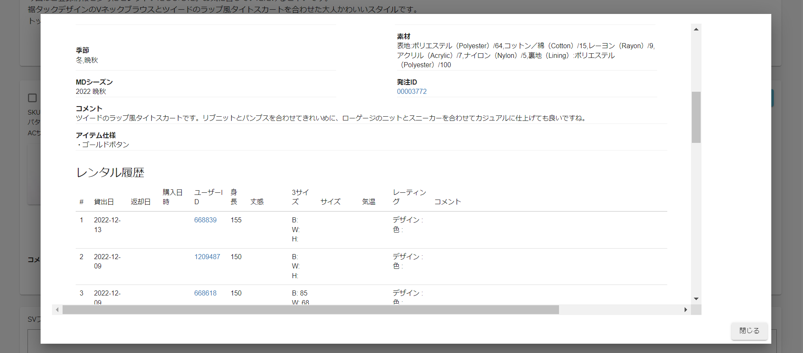This screenshot has width=803, height=353.
Task: Click the vertical scrollbar up arrow
Action: 696,29
